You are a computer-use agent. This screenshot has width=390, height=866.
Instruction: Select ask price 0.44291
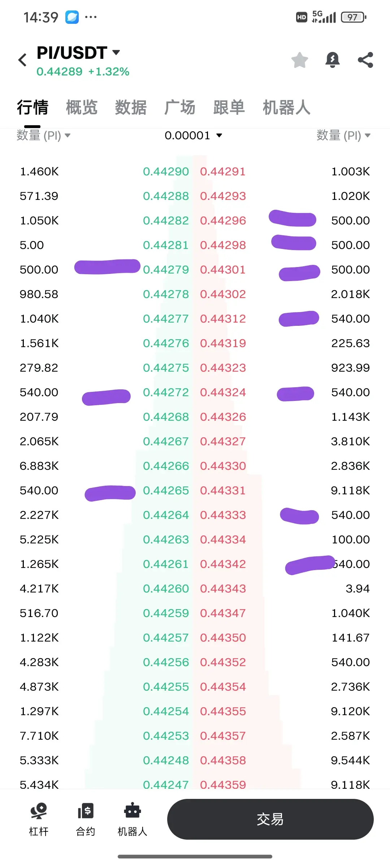223,171
